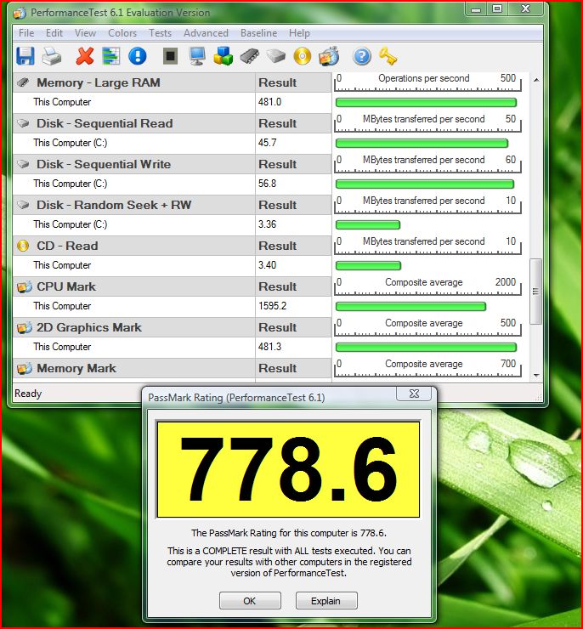The width and height of the screenshot is (583, 629).
Task: Click the Ready status bar text
Action: 28,394
